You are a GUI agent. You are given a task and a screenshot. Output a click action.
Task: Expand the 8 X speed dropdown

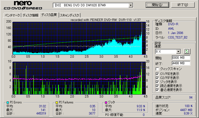coord(178,52)
